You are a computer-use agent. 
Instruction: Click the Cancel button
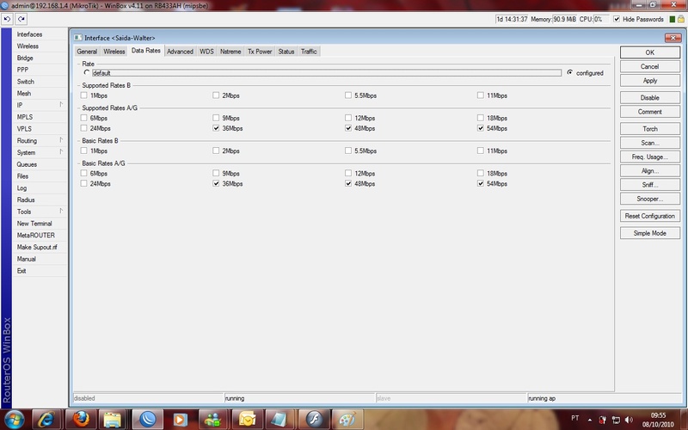[650, 66]
